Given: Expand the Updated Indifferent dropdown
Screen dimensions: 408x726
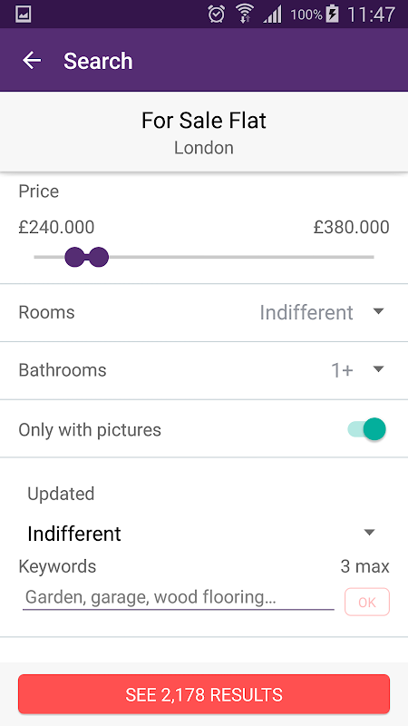Looking at the screenshot, I should click(203, 533).
